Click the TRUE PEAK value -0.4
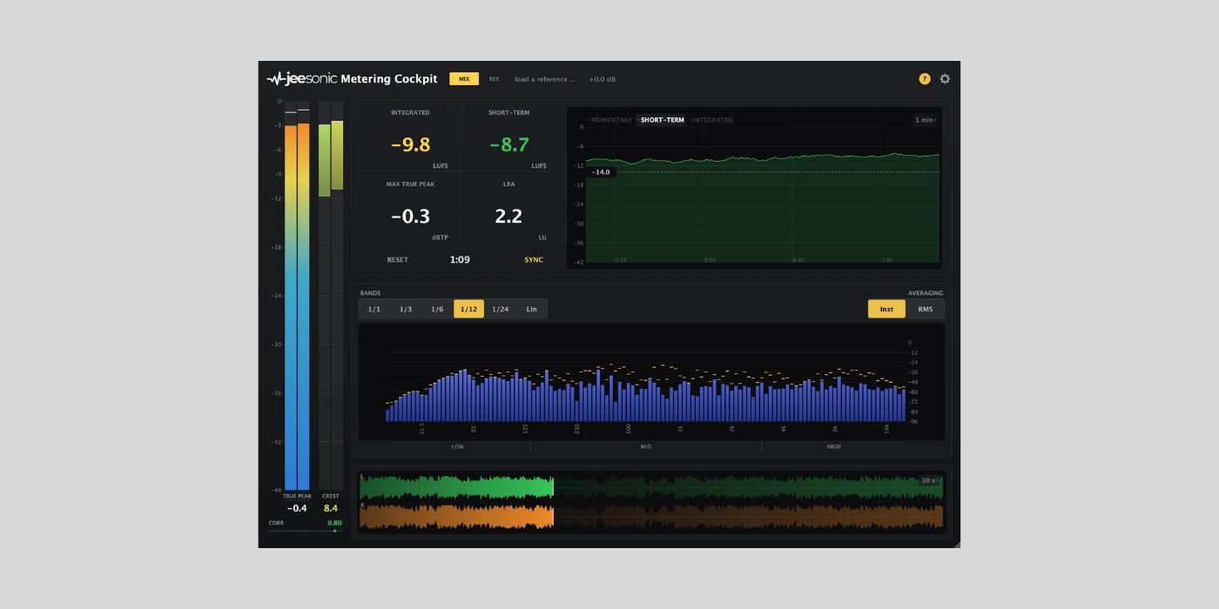 point(297,508)
